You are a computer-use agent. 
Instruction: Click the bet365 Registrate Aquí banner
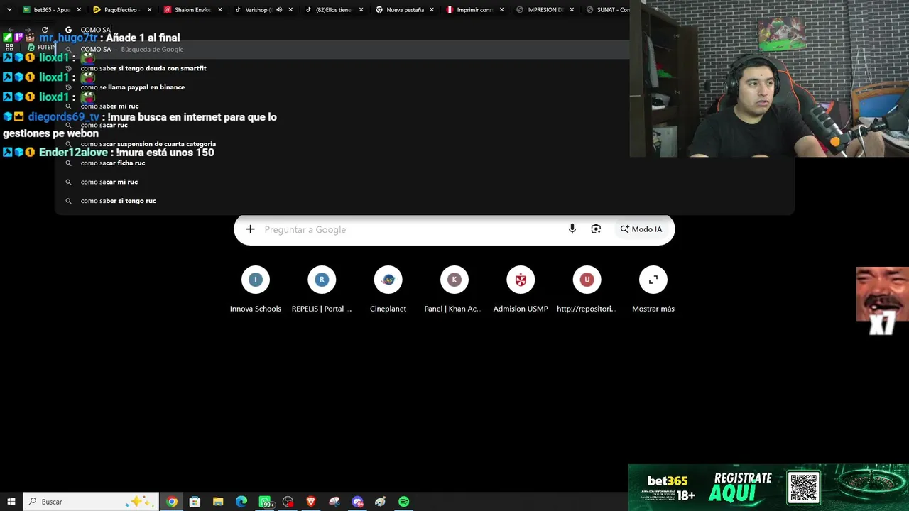tap(768, 488)
